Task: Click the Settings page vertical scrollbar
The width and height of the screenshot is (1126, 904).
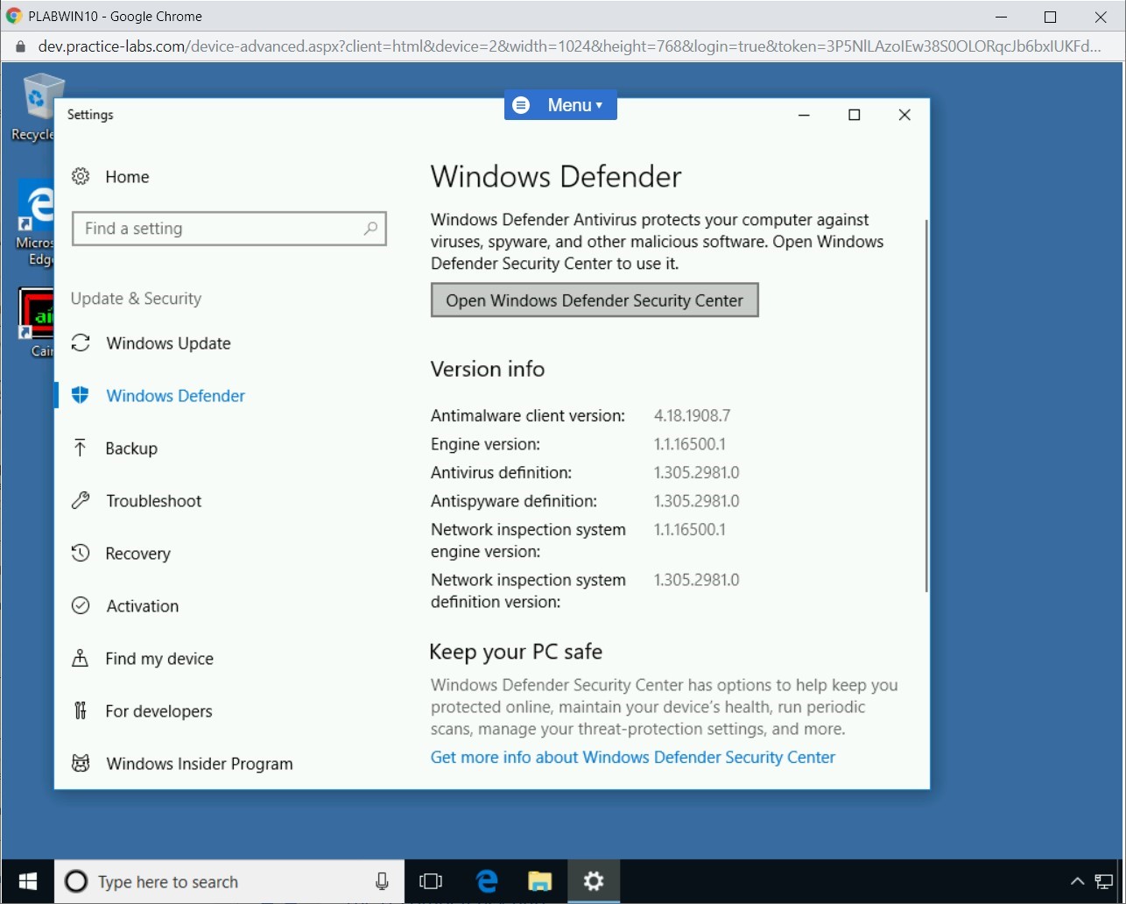Action: tap(925, 403)
